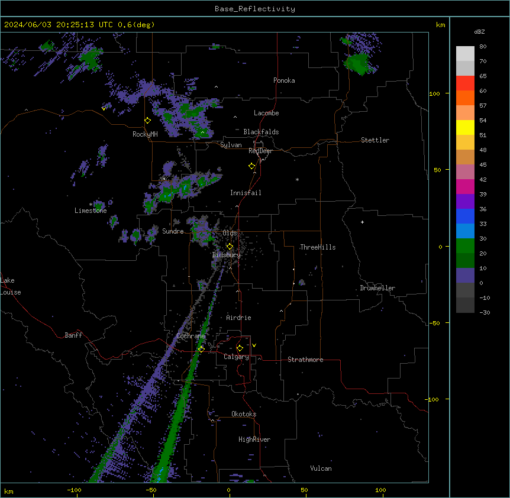Select the Ponoka city label
The height and width of the screenshot is (498, 510).
(x=284, y=80)
